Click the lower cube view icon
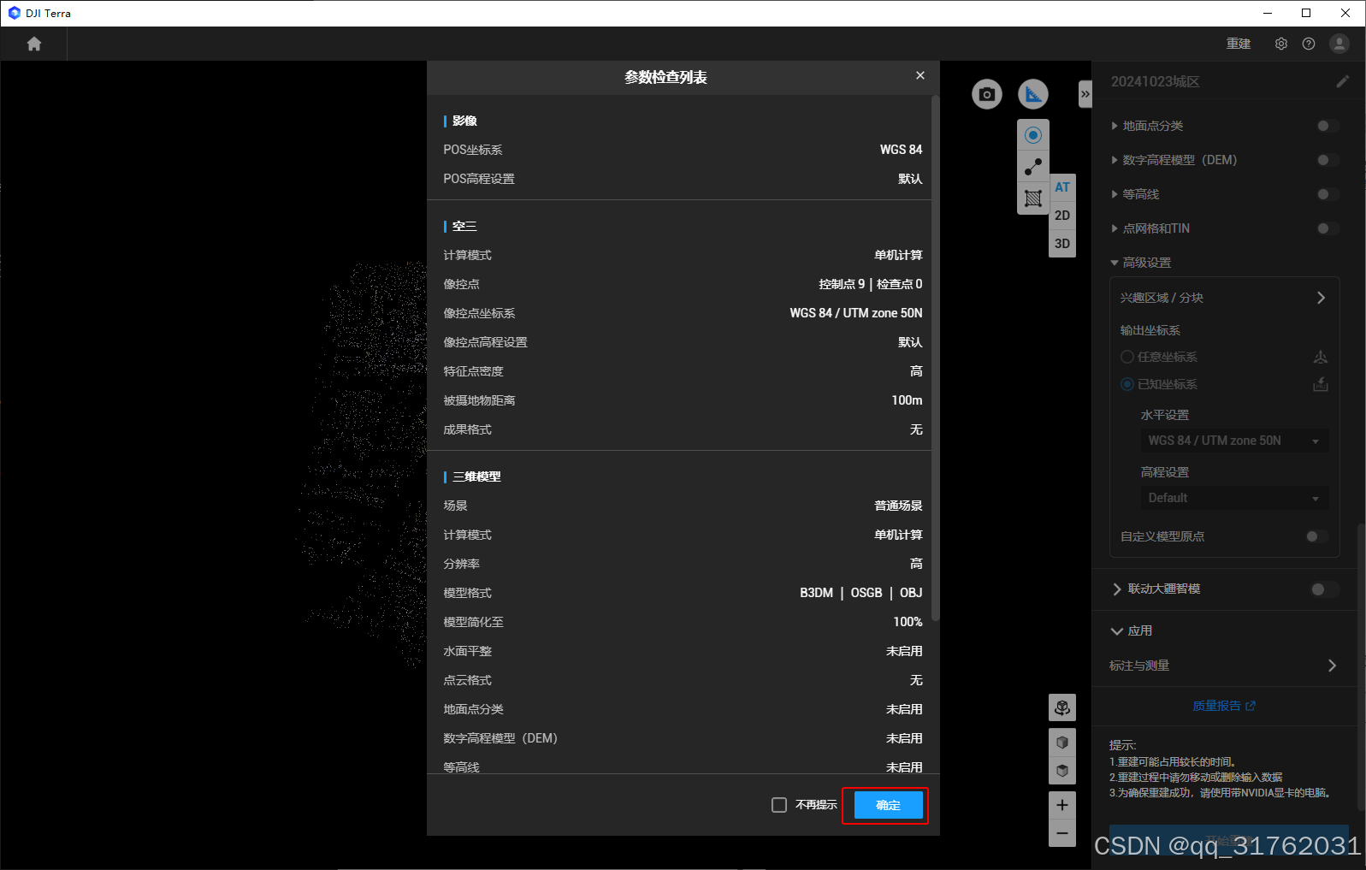1366x870 pixels. (x=1062, y=771)
